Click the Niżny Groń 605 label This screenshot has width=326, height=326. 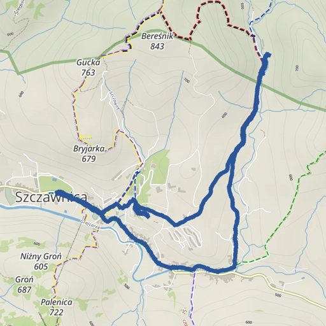pos(41,261)
